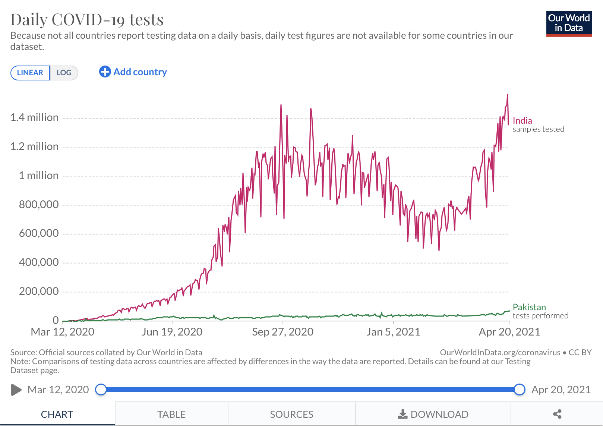Screen dimensions: 603x426
Task: Click the Daily COVID-19 tests title
Action: point(87,20)
